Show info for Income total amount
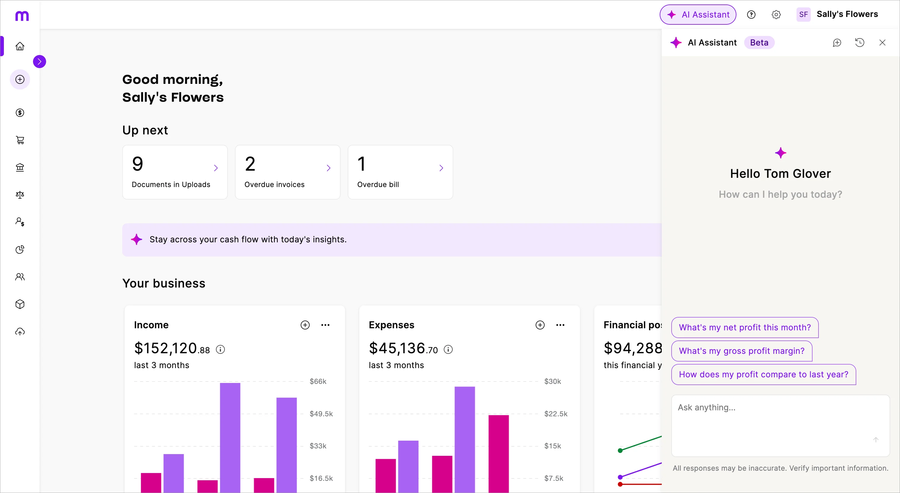This screenshot has height=493, width=900. [x=220, y=349]
